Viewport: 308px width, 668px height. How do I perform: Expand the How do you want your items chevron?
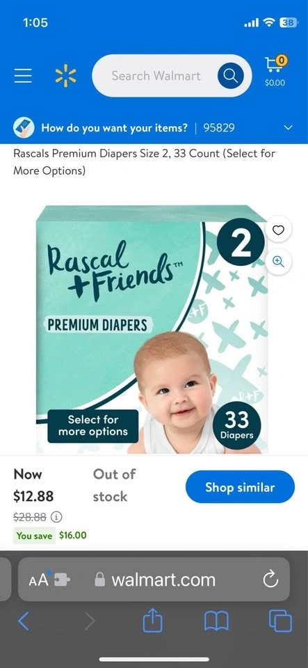click(x=289, y=128)
